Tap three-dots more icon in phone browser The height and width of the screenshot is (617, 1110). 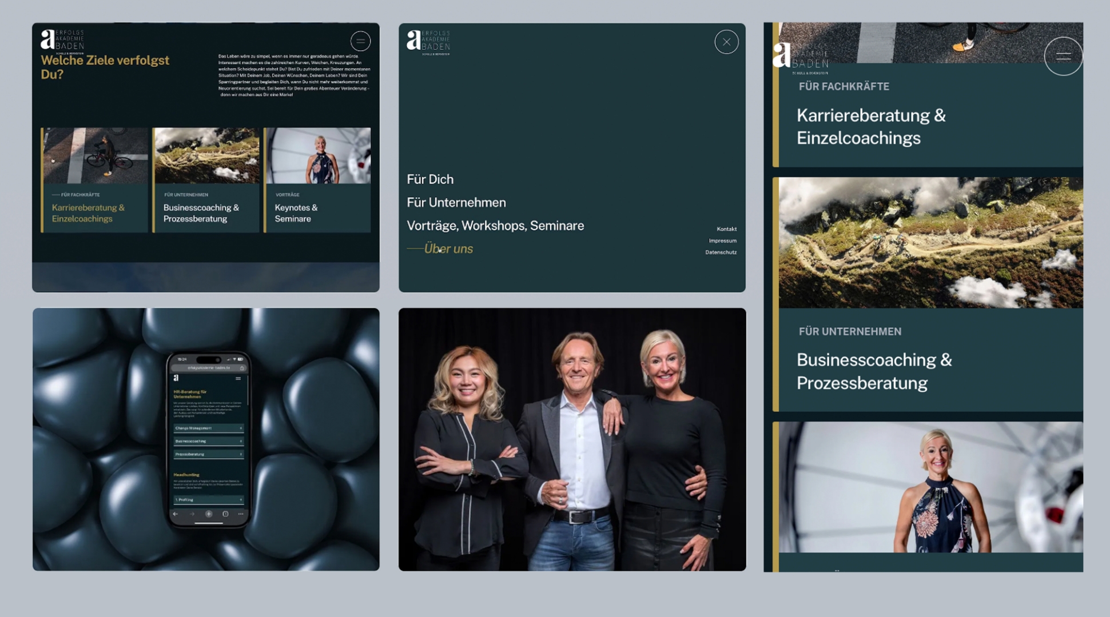[241, 514]
